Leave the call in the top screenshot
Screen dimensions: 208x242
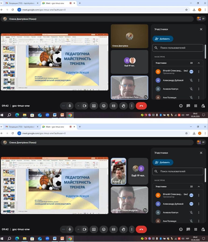pos(141,106)
